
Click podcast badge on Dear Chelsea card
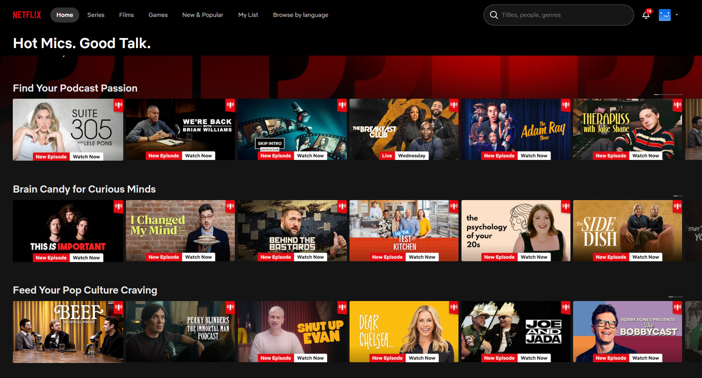tap(454, 307)
